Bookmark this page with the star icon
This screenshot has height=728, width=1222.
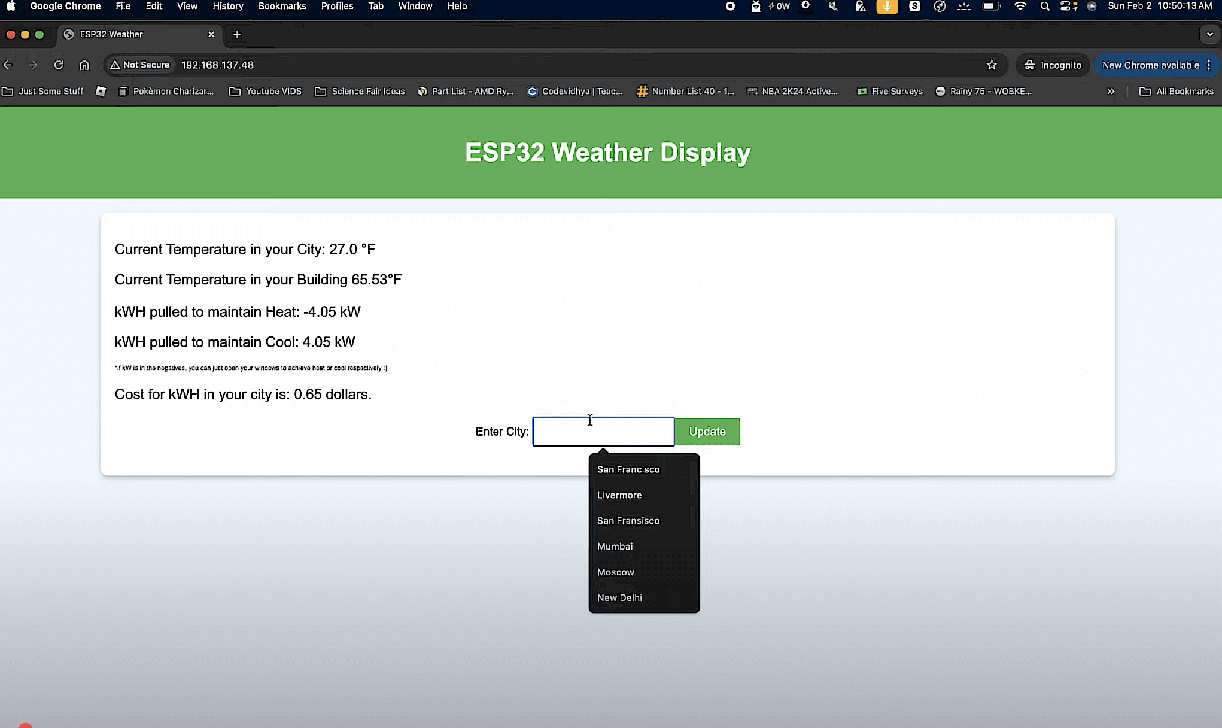[992, 65]
